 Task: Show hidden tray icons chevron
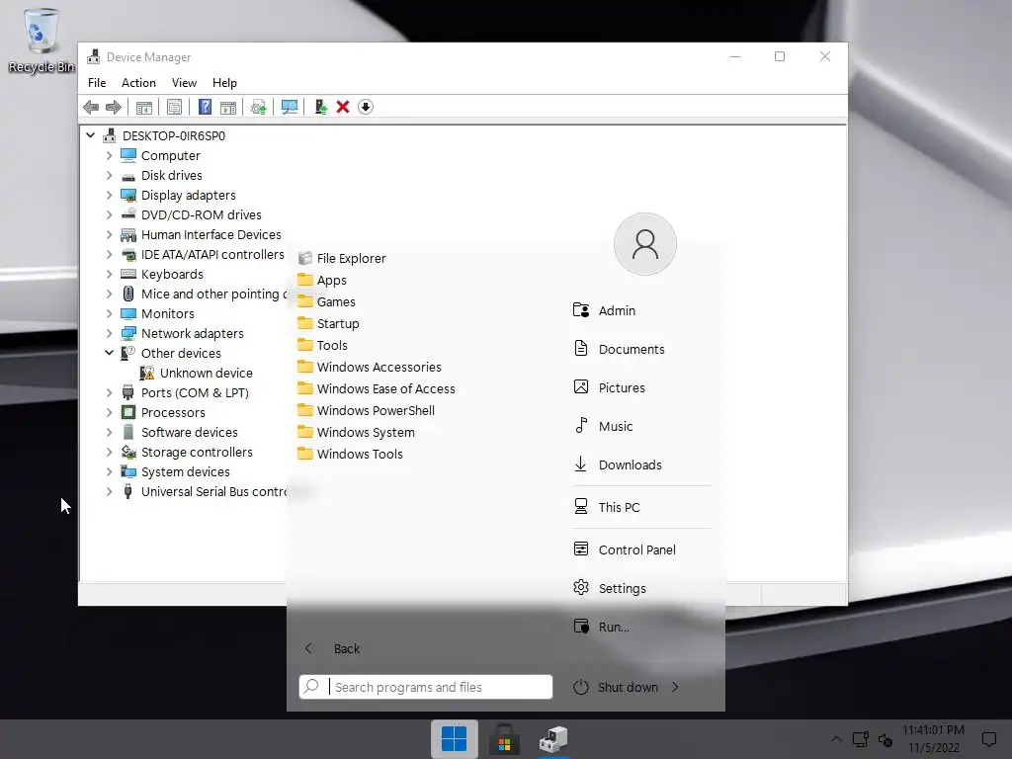click(x=836, y=739)
